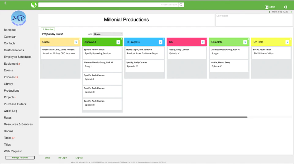Click the horizontal scrollbar under the board
294x164 pixels.
pyautogui.click(x=143, y=117)
